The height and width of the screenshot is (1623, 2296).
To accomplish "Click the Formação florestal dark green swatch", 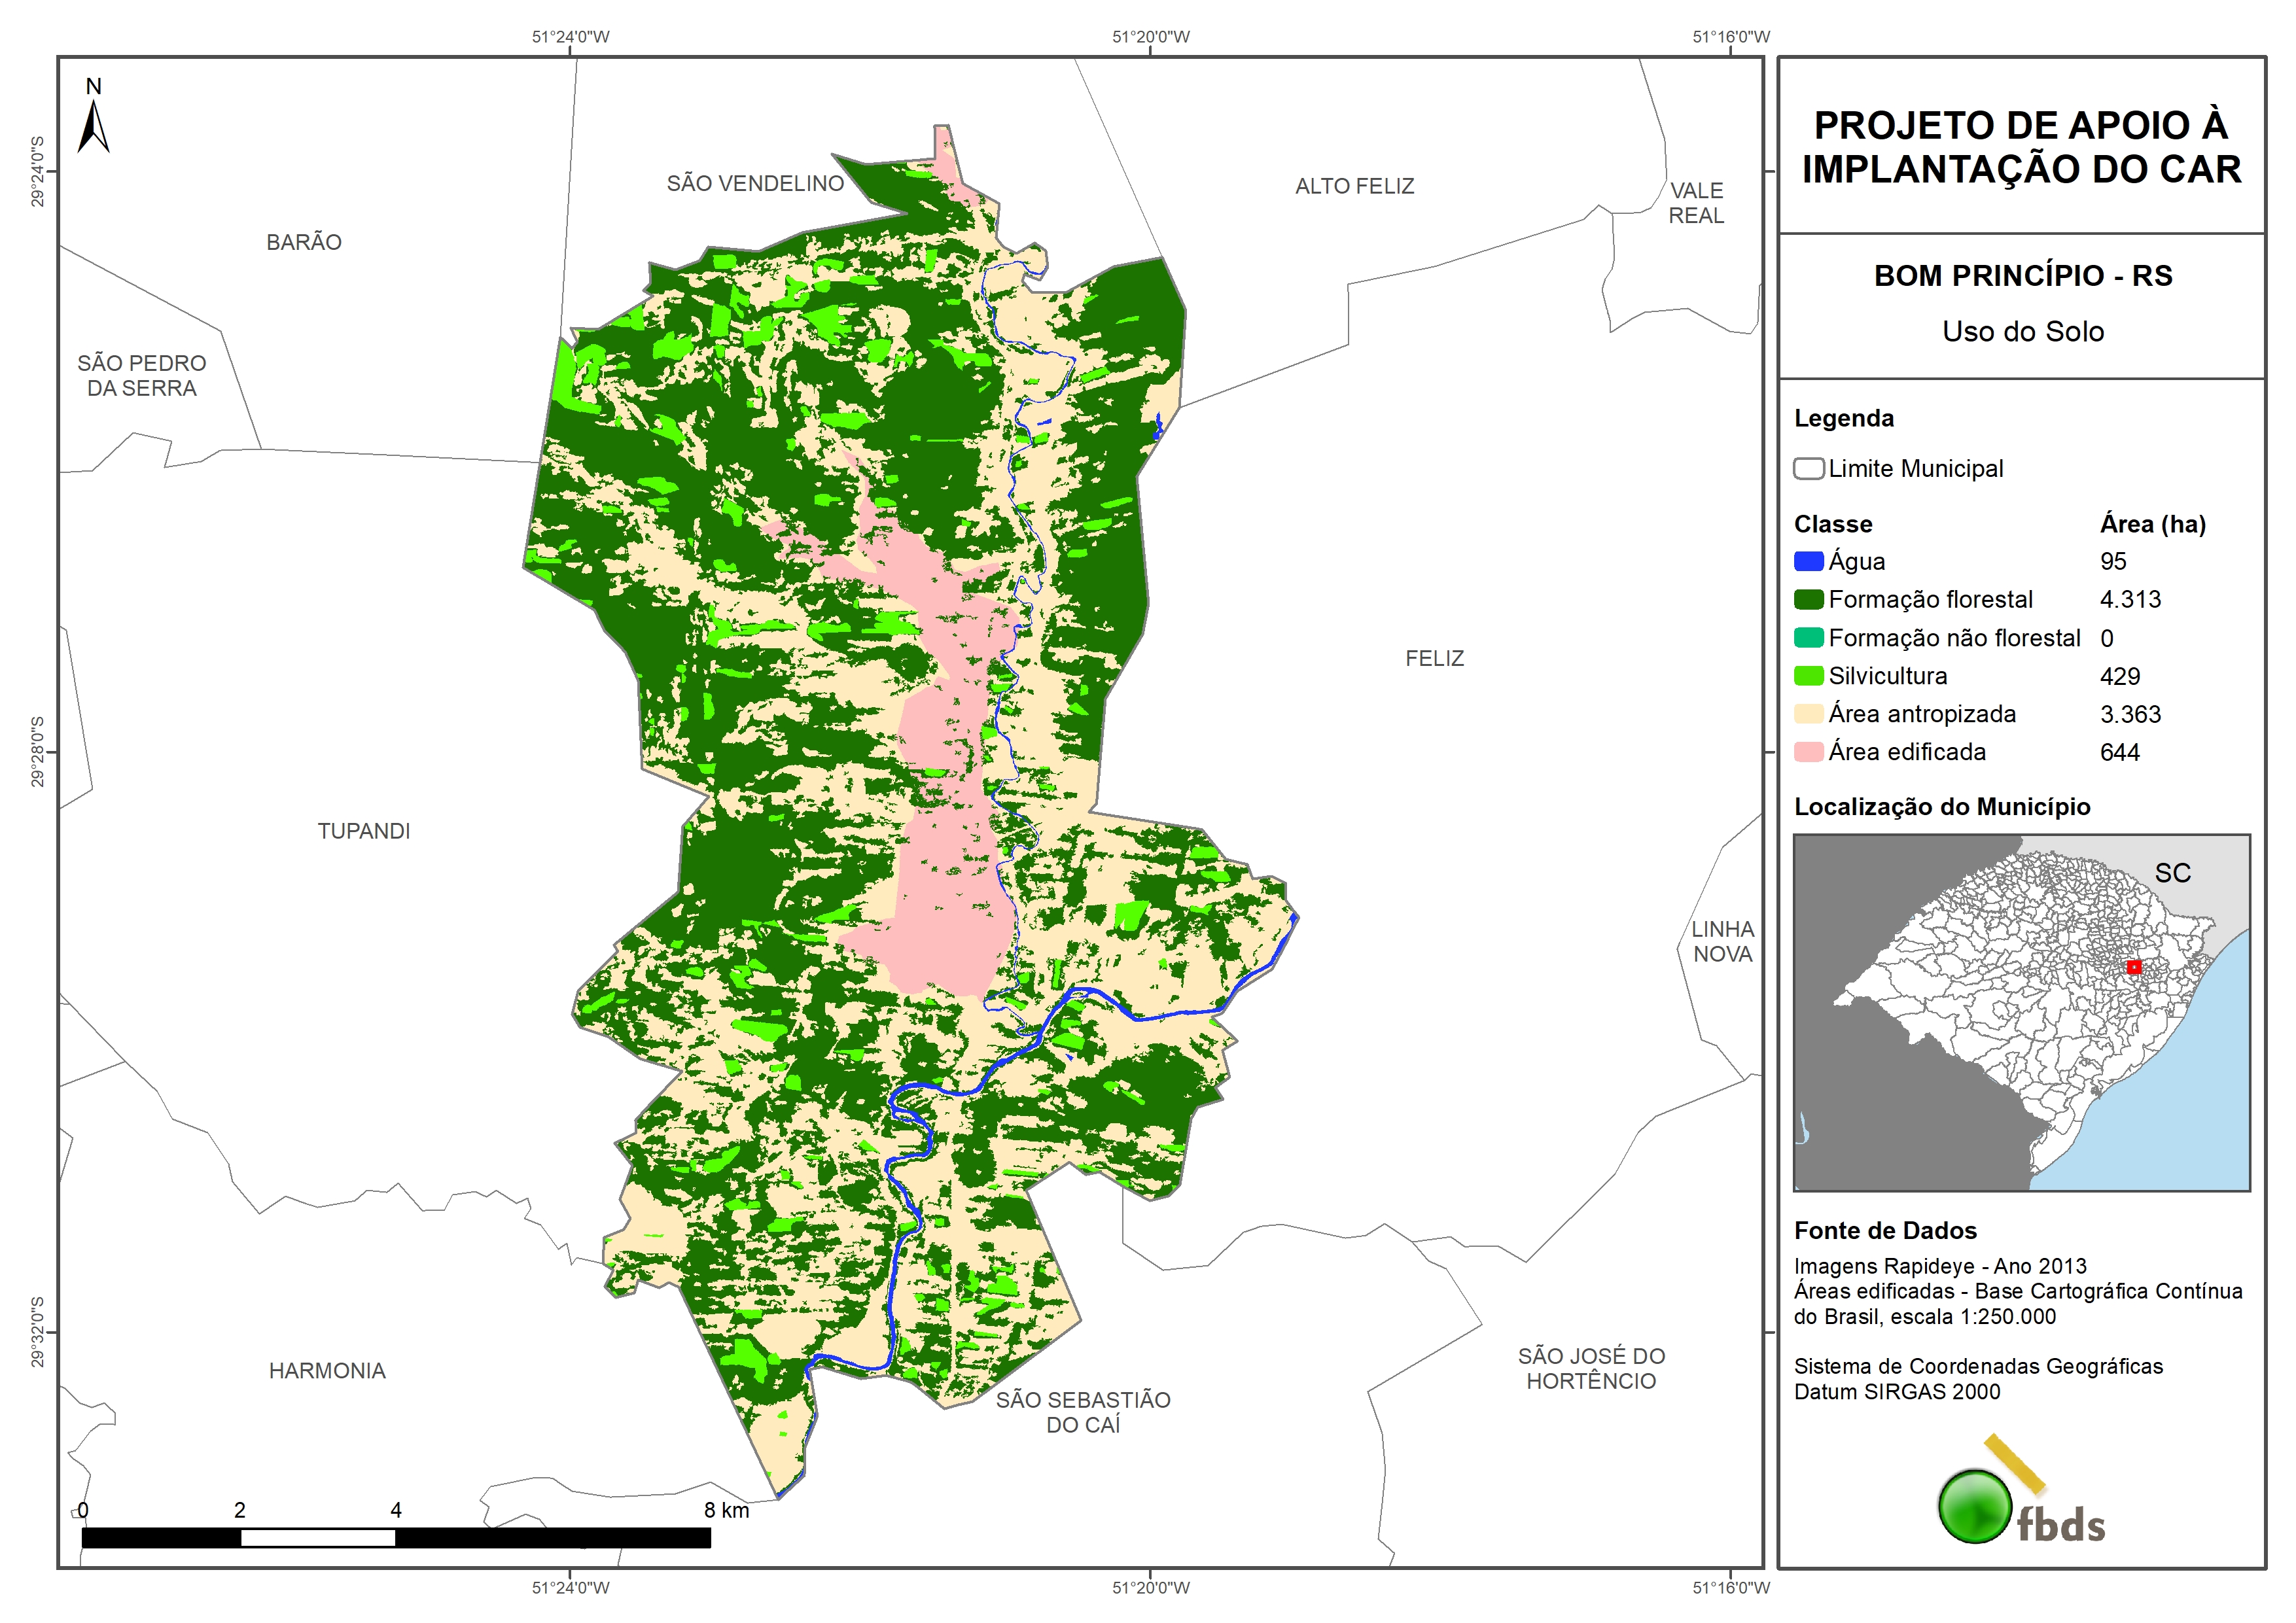I will pyautogui.click(x=1808, y=599).
